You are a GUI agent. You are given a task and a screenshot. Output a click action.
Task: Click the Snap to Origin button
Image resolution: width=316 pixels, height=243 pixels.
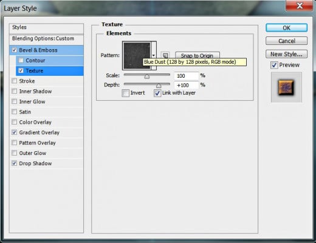[197, 55]
